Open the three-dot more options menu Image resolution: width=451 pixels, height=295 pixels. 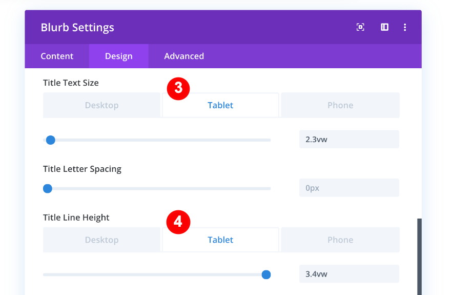pyautogui.click(x=405, y=27)
